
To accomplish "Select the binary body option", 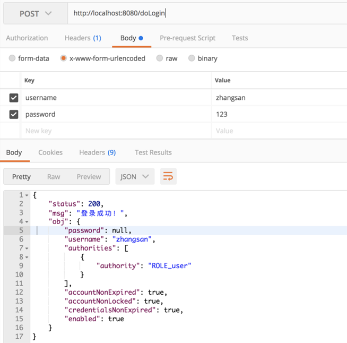I will coord(192,58).
